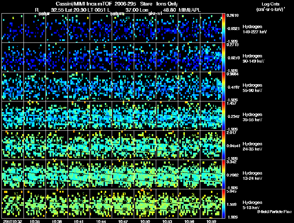Click the colorbar beside Hydrogen 13-24 keV
The width and height of the screenshot is (294, 223).
coord(223,174)
